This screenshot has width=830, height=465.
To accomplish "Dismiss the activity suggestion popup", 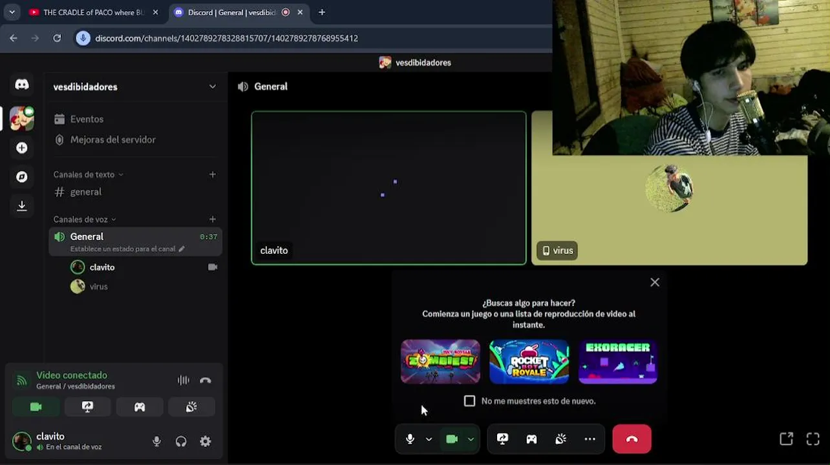I will tap(655, 282).
